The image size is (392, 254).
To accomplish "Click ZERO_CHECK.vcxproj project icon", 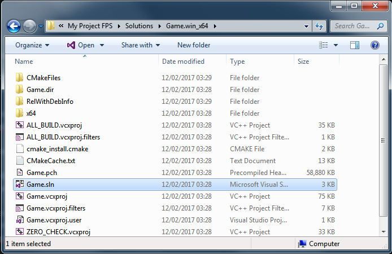I will tap(20, 231).
